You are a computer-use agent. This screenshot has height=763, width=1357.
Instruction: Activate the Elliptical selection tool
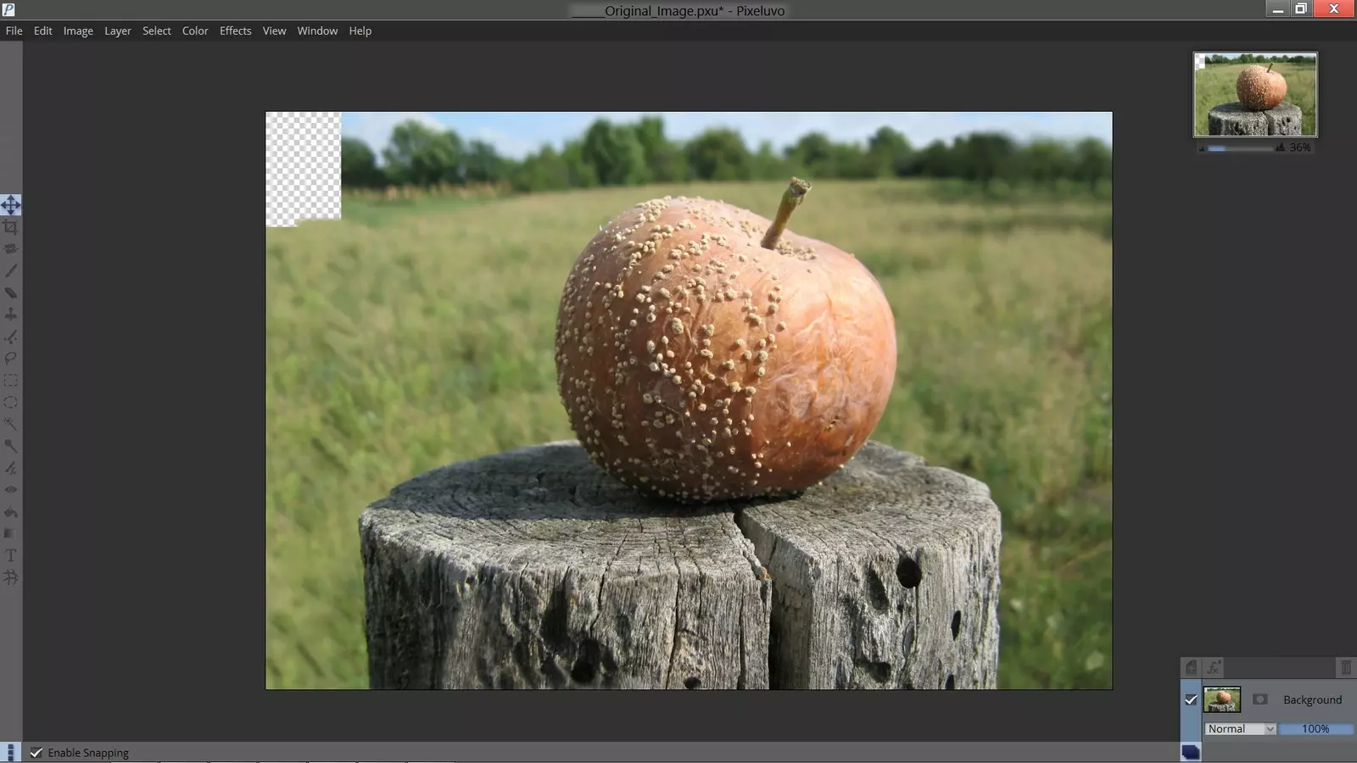(10, 403)
